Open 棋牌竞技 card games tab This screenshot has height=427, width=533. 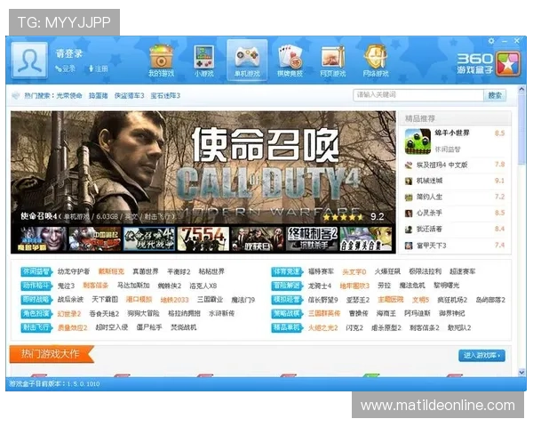point(290,60)
